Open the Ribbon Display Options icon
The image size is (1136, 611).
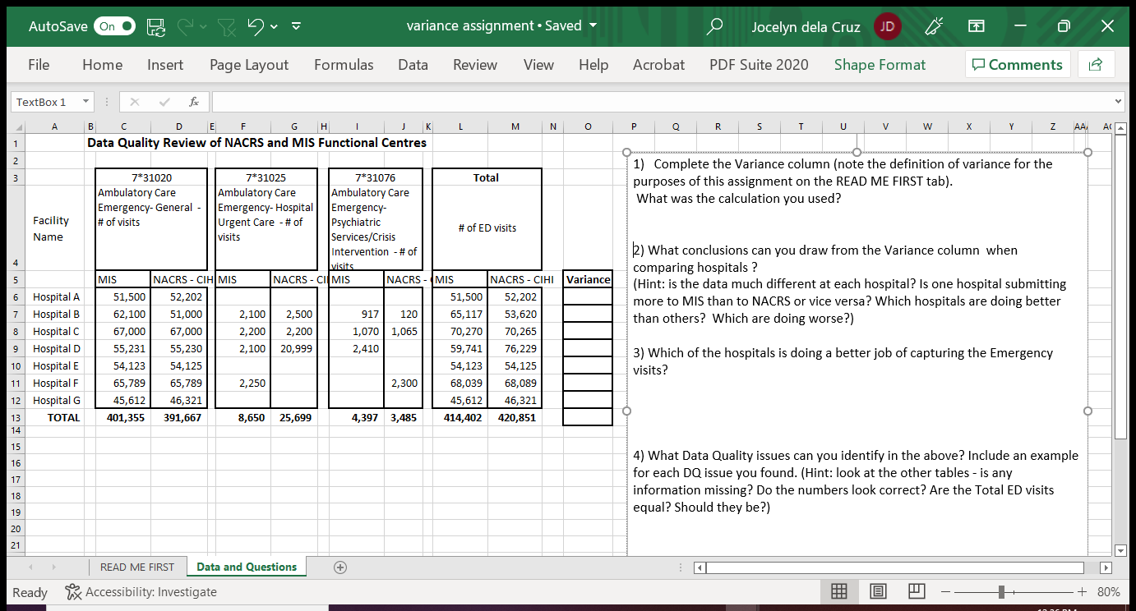pos(976,25)
